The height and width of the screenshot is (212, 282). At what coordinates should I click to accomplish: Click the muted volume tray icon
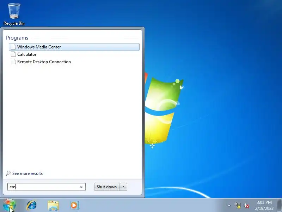click(x=246, y=205)
